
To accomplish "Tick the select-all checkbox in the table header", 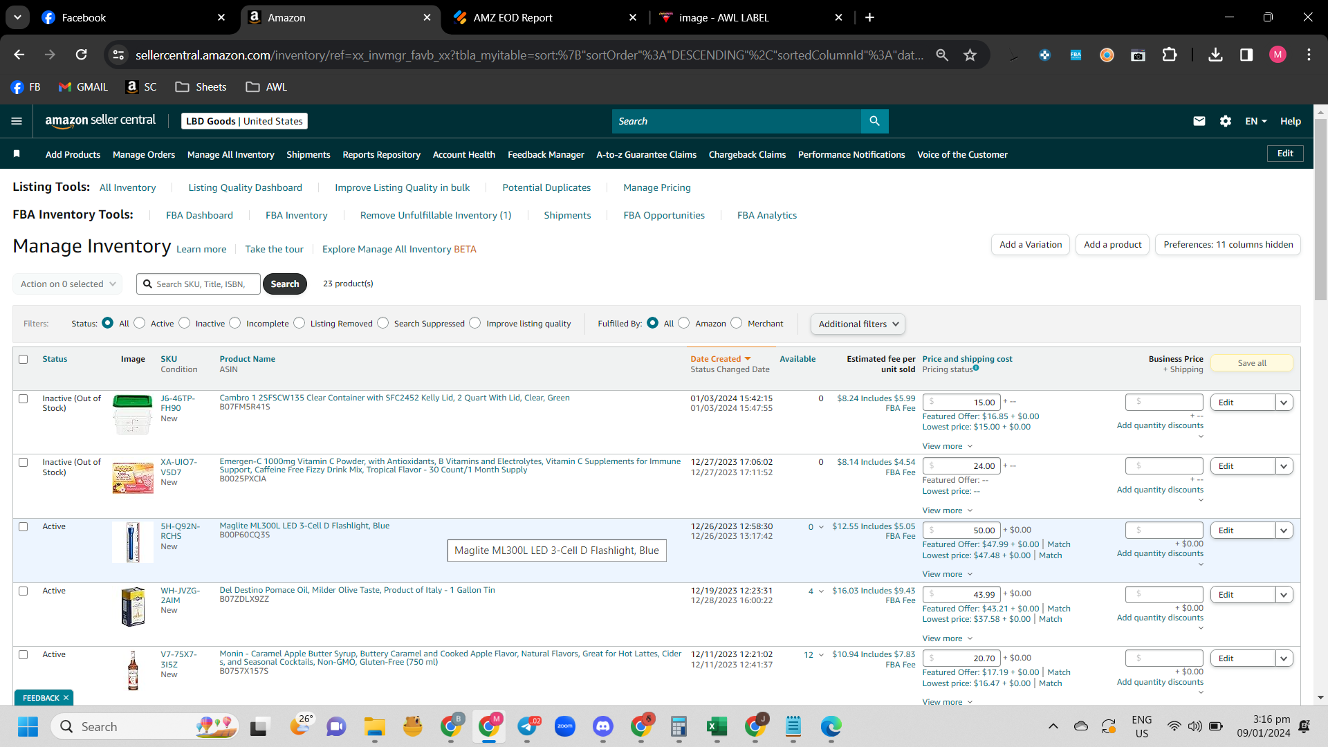I will tap(24, 359).
